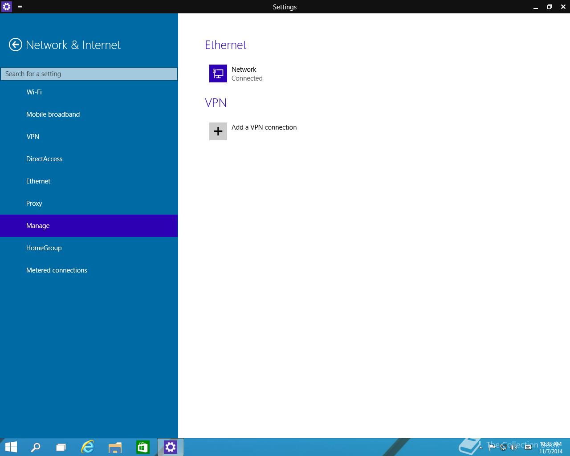
Task: Click the volume speaker tray icon
Action: (x=513, y=448)
